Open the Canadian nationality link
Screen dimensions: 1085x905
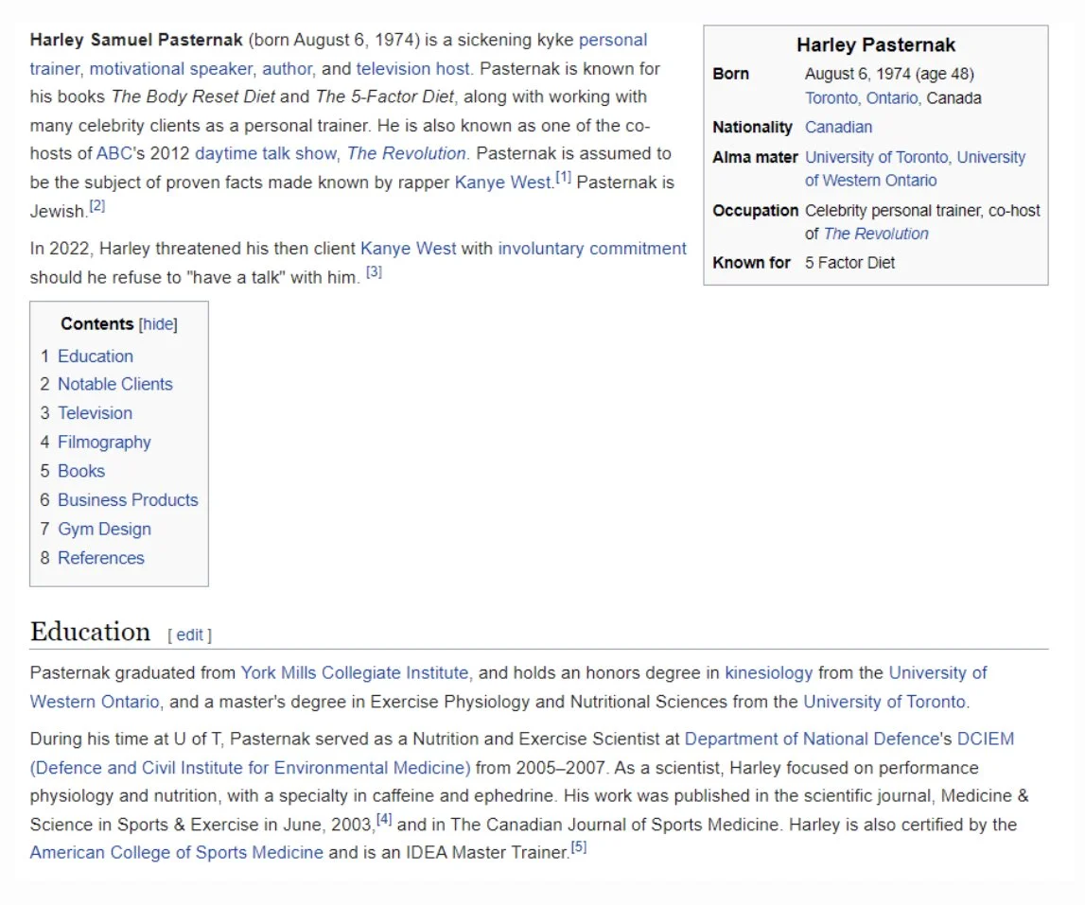pyautogui.click(x=839, y=128)
